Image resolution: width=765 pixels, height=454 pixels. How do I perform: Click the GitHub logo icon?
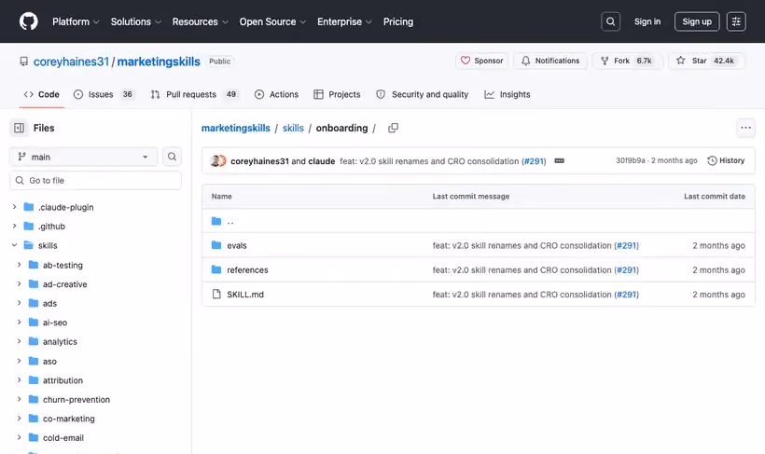28,21
